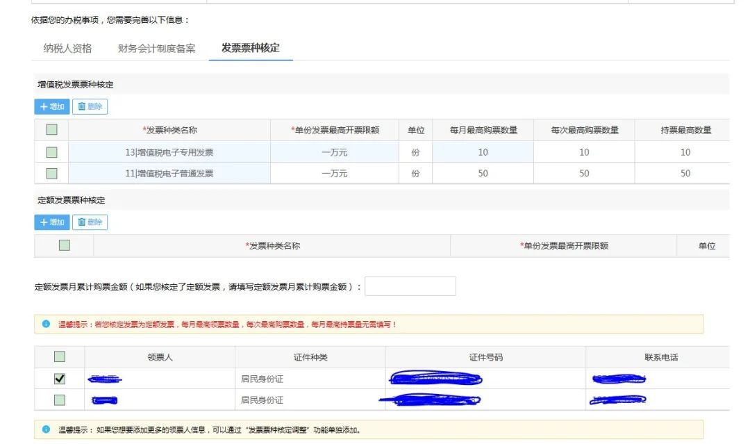Click 份 unit cell in 普通发票 row

(x=416, y=173)
